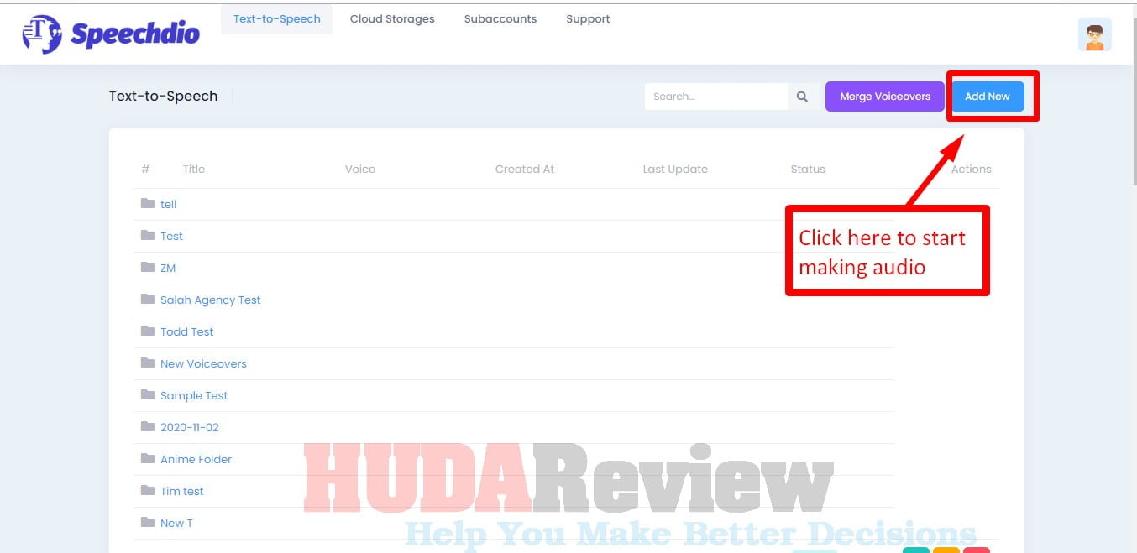Click folder icon beside Tim test
The width and height of the screenshot is (1137, 553).
[148, 490]
